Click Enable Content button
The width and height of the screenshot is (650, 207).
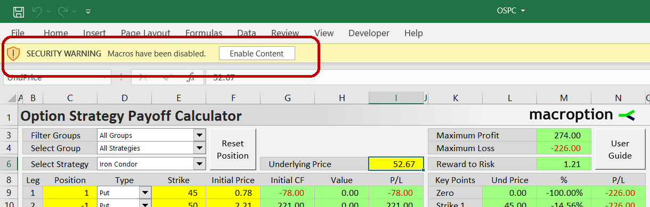coord(257,53)
